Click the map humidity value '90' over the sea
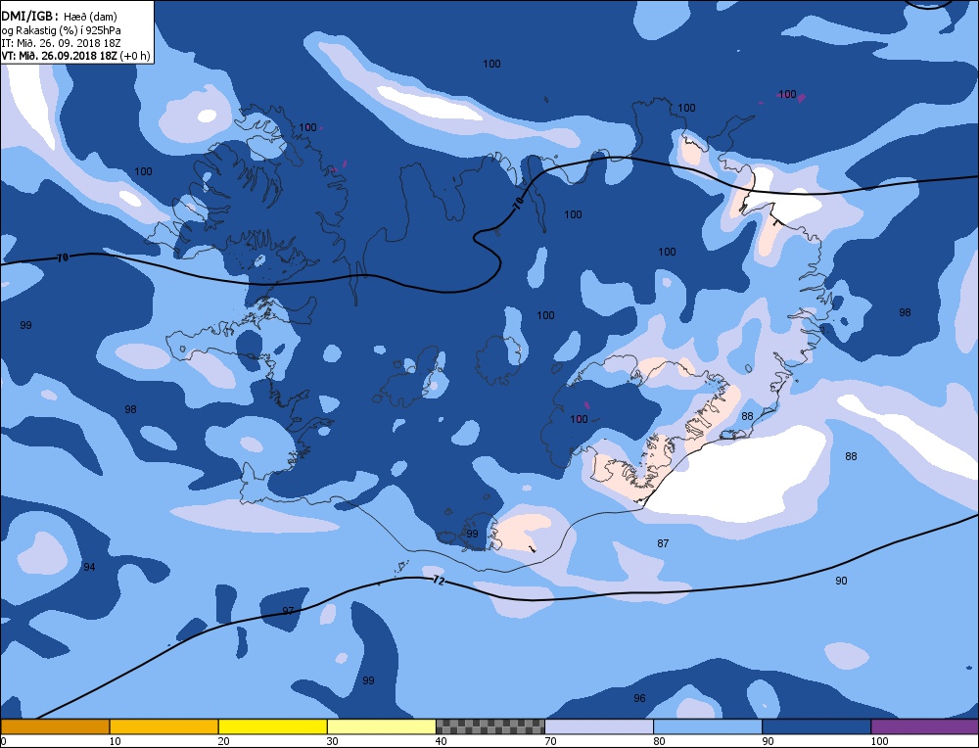The height and width of the screenshot is (748, 979). tap(842, 581)
